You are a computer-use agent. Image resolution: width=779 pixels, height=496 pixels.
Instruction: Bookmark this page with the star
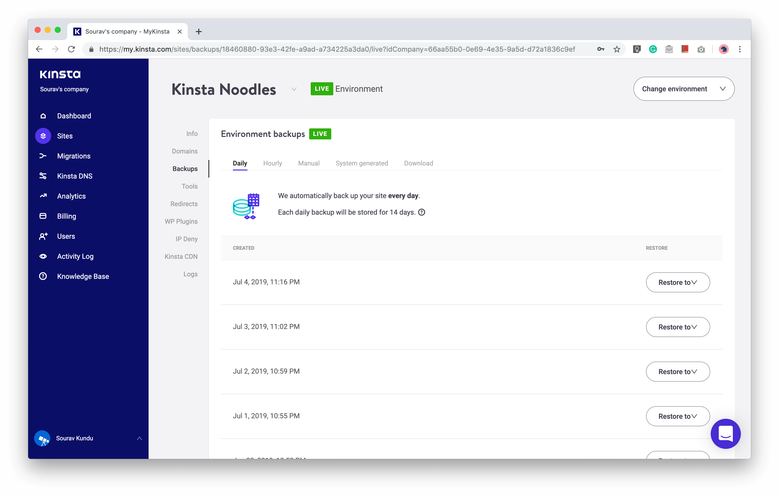click(617, 49)
